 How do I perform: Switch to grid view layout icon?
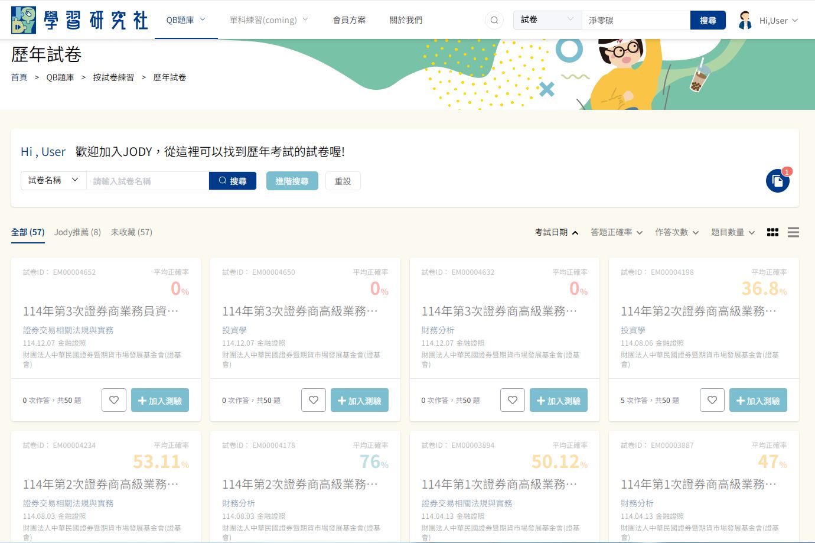tap(772, 232)
